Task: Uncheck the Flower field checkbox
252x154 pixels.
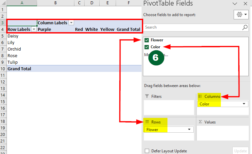Action: point(146,40)
